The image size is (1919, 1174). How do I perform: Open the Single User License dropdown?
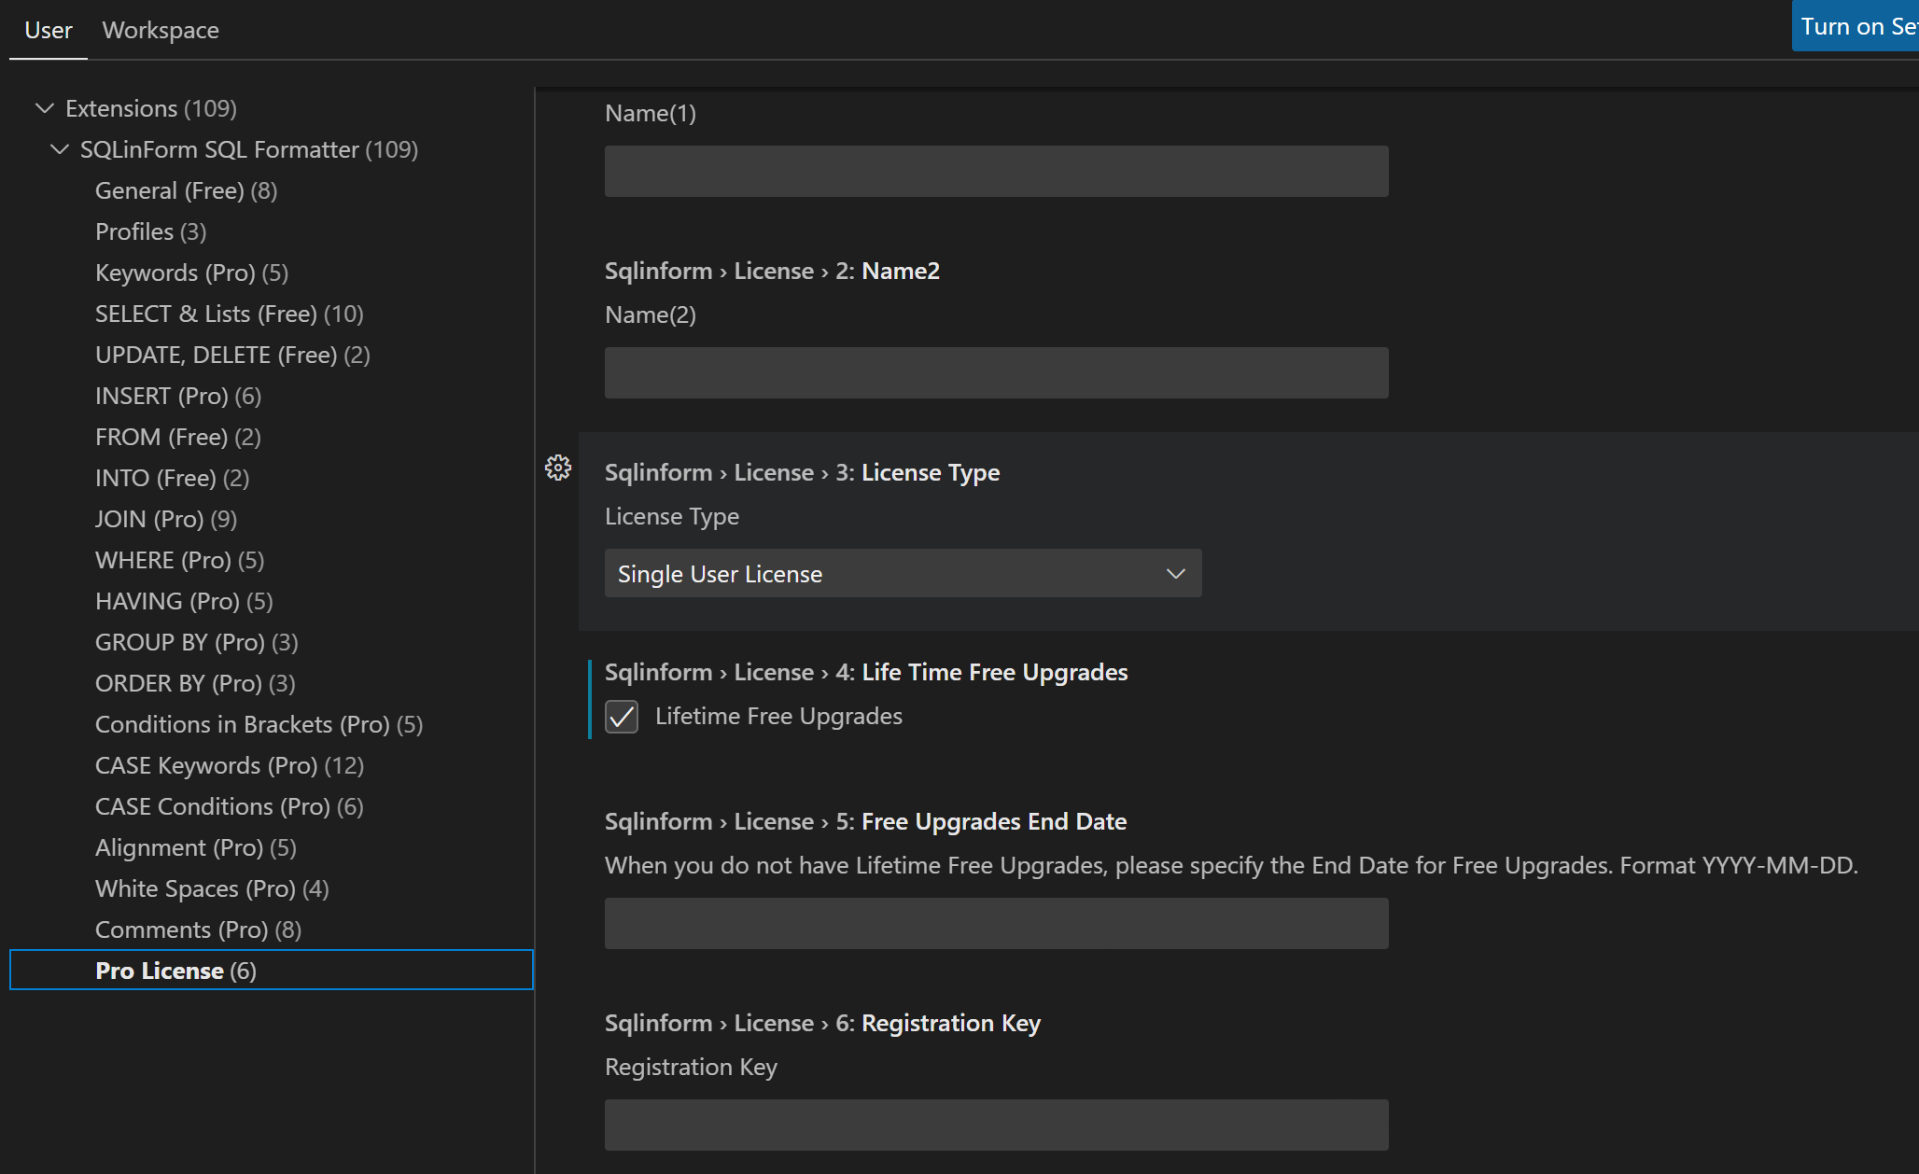(x=903, y=574)
